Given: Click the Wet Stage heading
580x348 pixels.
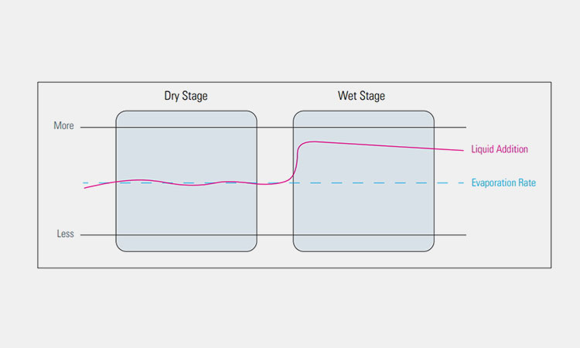Looking at the screenshot, I should pyautogui.click(x=361, y=96).
